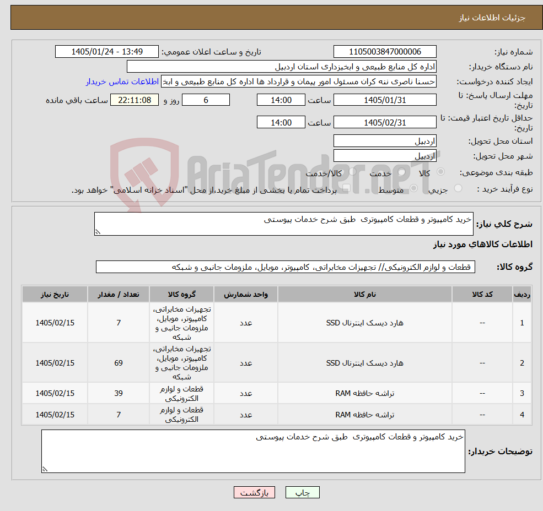Click the بازگشت back button
543x511 pixels.
254,492
